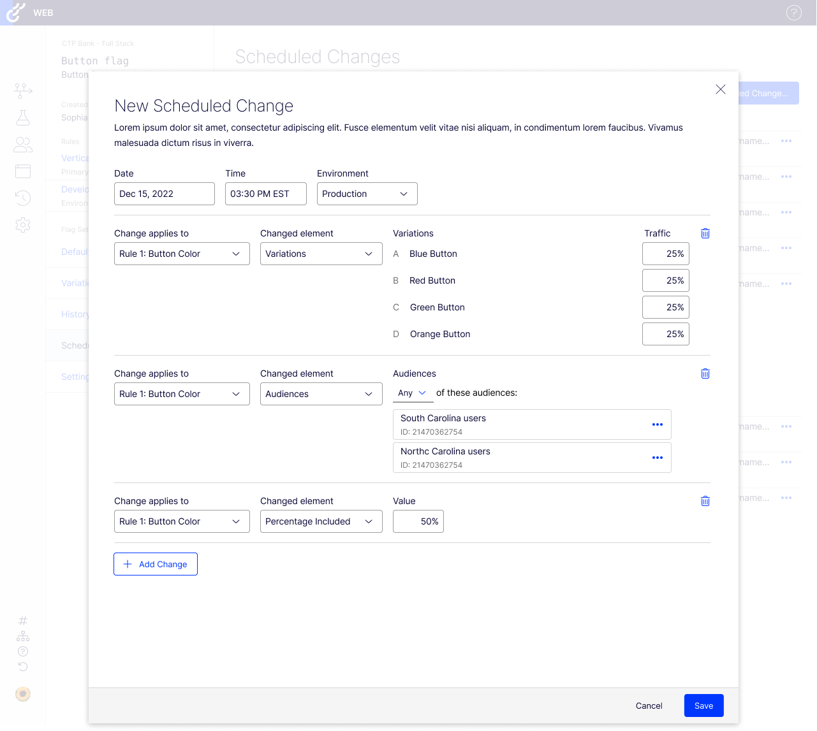Click the Orange Button variation label
Image resolution: width=817 pixels, height=731 pixels.
[440, 334]
